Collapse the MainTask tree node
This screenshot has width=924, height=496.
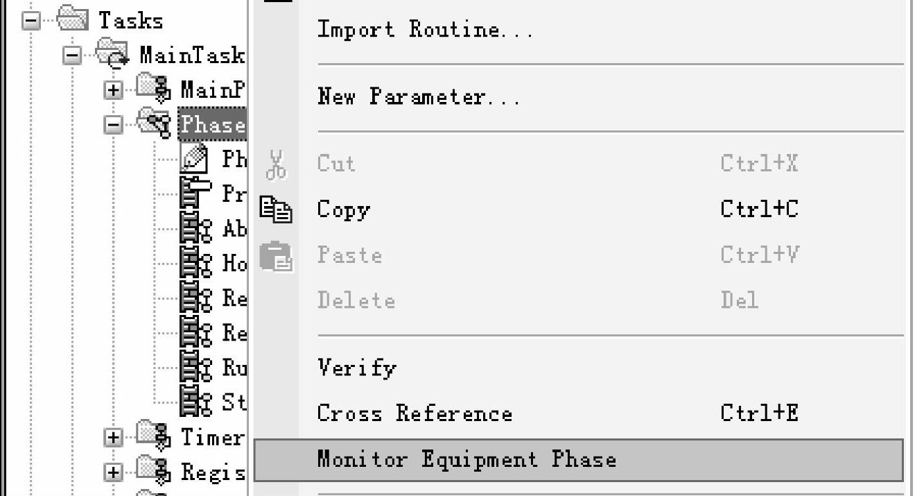coord(71,55)
